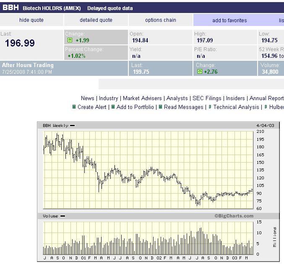
Task: Click the green up arrow beside +1.99
Action: click(70, 40)
